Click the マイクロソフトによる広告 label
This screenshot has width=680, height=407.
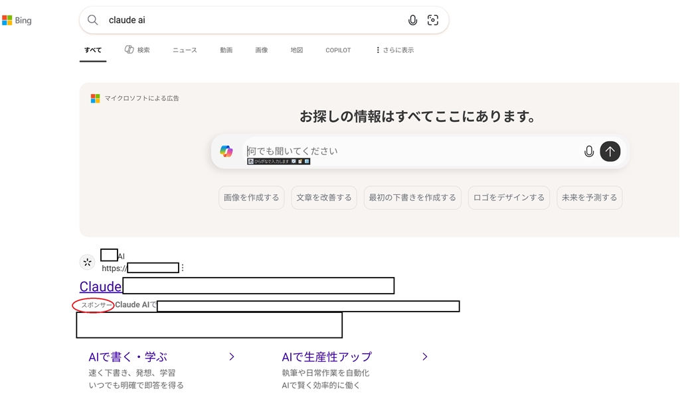coord(142,98)
